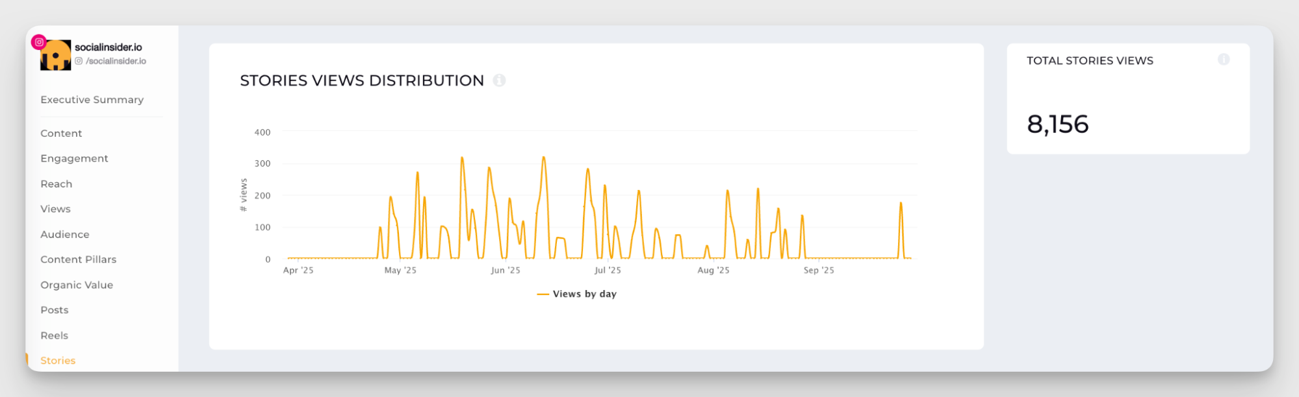Screen dimensions: 1299x397
Task: Click the small Instagram handle icon
Action: [79, 61]
